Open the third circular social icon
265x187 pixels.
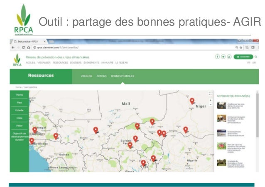click(x=229, y=57)
